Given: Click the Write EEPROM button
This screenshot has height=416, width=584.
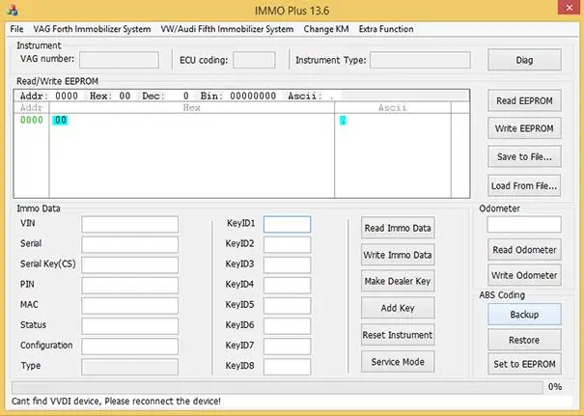Looking at the screenshot, I should [x=524, y=128].
